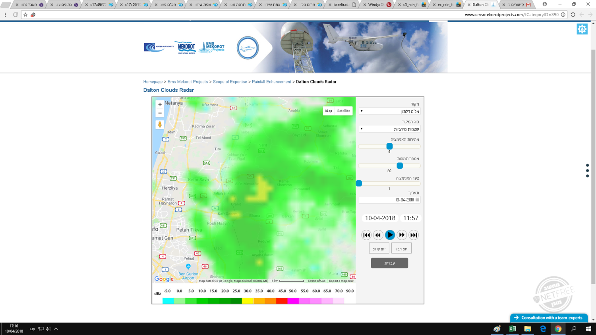Viewport: 596px width, 335px height.
Task: Click the settings gear icon at top right
Action: pos(582,29)
